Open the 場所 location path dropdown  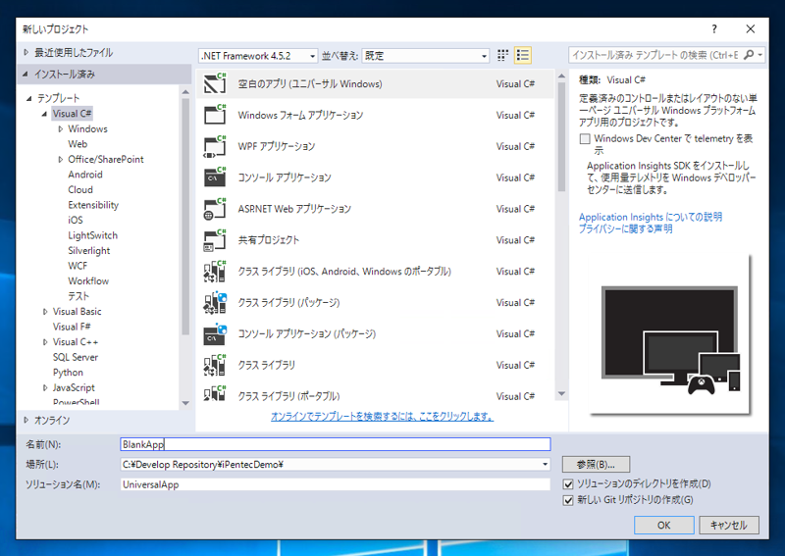(545, 465)
